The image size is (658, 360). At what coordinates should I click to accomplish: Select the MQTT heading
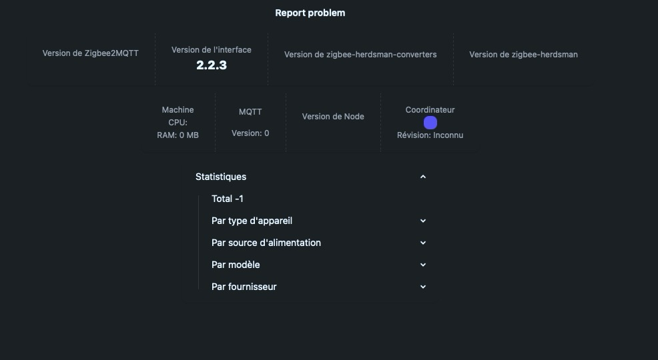pyautogui.click(x=250, y=112)
